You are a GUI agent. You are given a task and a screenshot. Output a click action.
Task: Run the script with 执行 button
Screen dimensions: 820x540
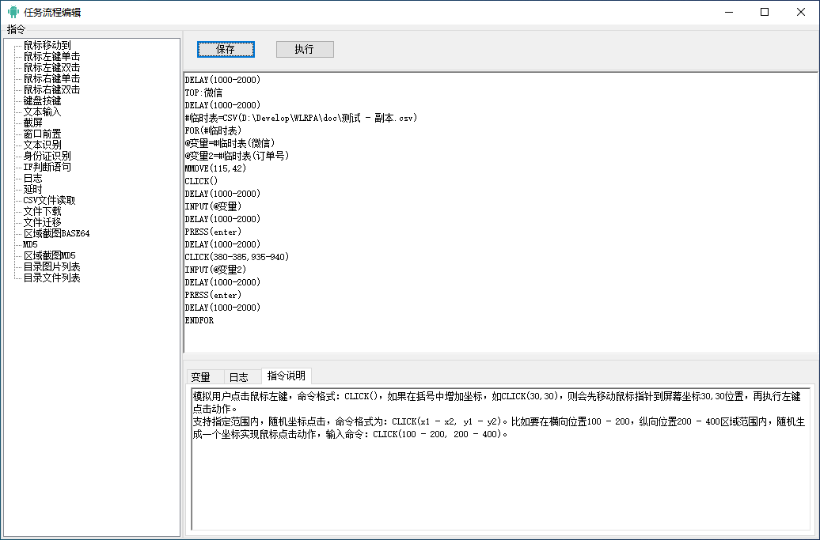[305, 49]
